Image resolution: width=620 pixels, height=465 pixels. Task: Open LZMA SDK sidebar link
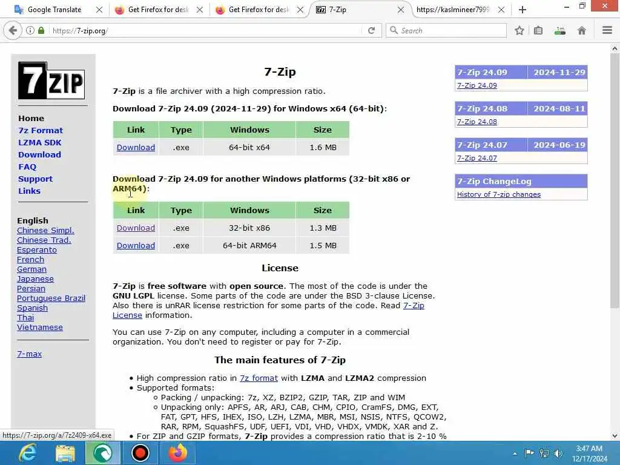click(x=39, y=142)
